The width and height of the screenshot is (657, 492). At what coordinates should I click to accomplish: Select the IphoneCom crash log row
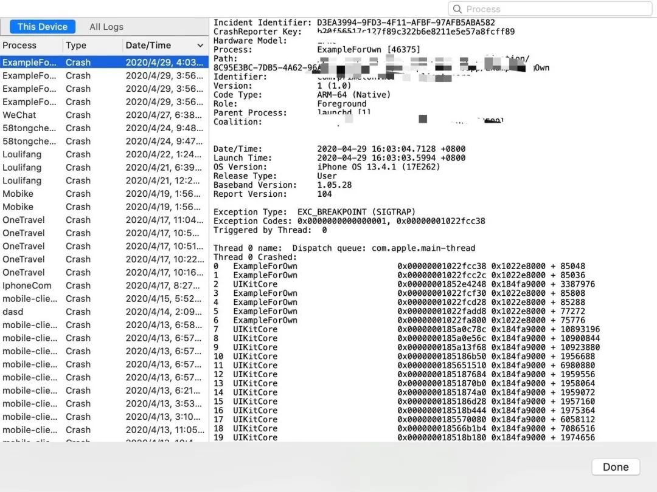pos(105,285)
